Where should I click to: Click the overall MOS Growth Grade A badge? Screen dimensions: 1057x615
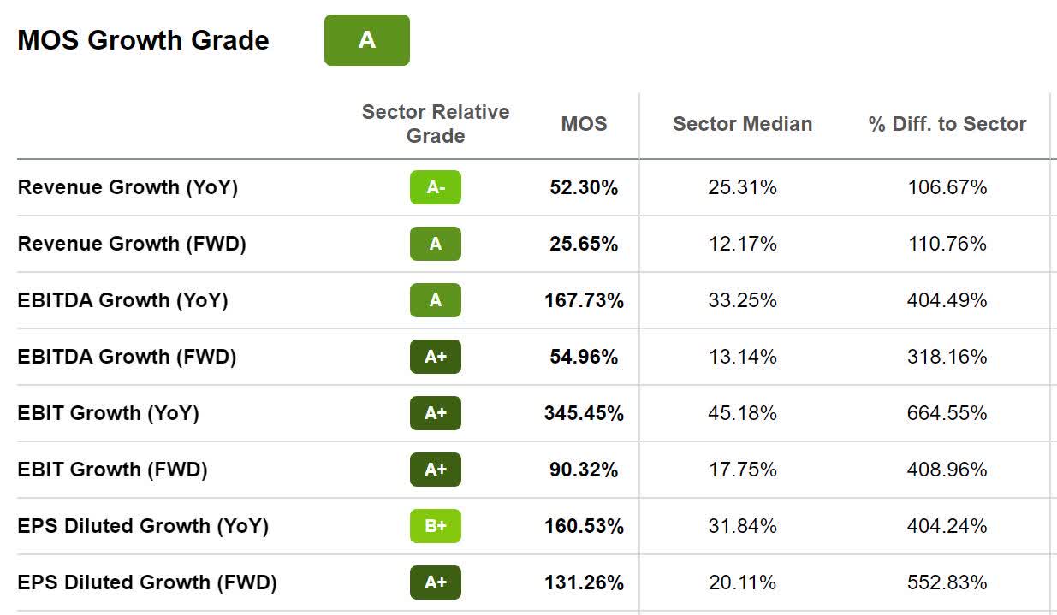click(366, 40)
